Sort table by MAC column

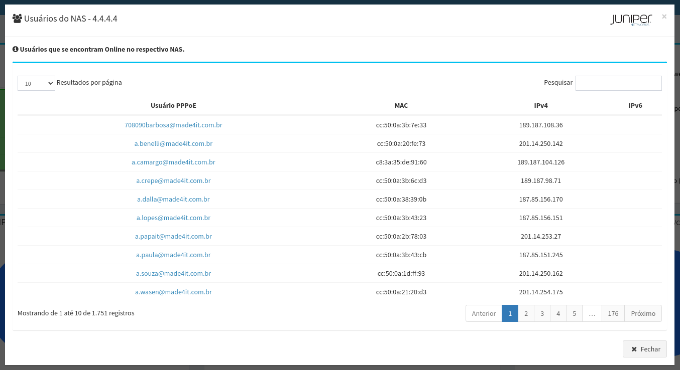[401, 106]
